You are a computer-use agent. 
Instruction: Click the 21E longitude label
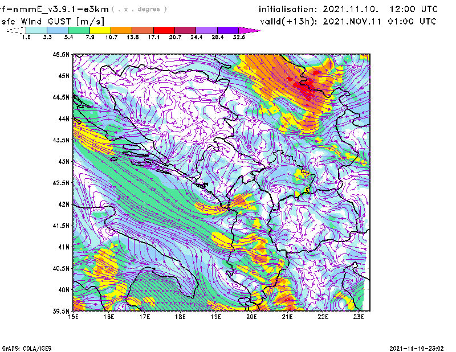pyautogui.click(x=287, y=317)
